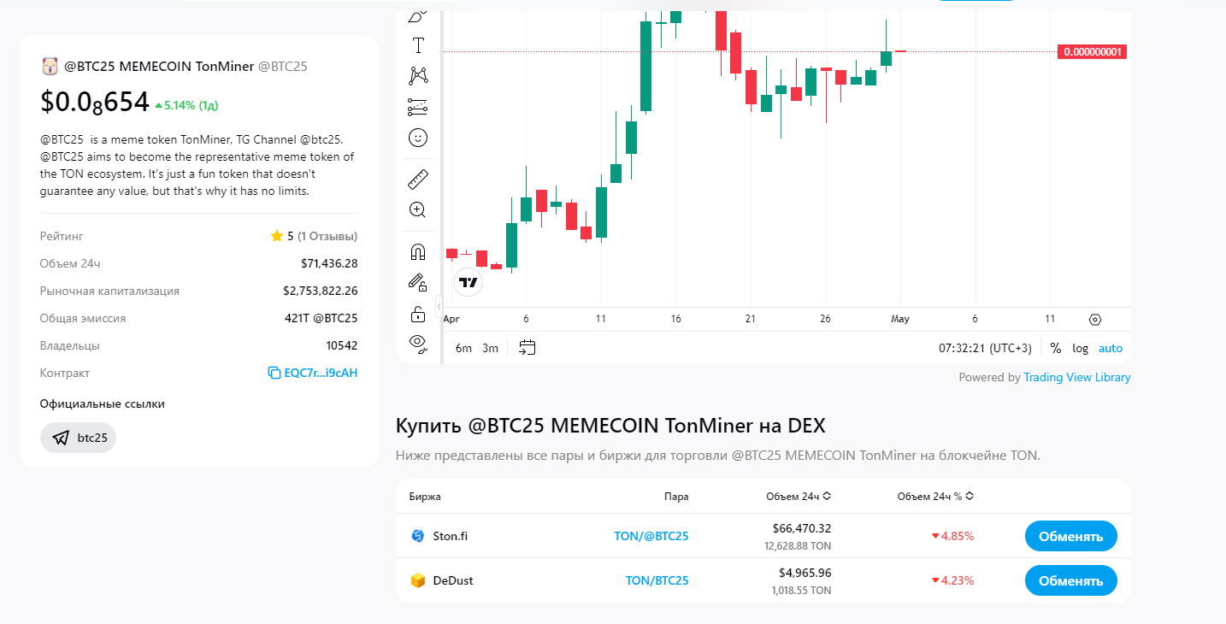Click the red price label 0.000000001
Image resolution: width=1226 pixels, height=624 pixels.
click(x=1092, y=52)
